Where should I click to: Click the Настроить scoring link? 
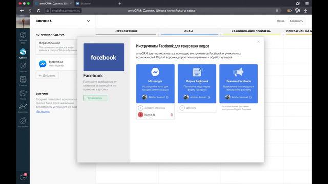[x=43, y=112]
